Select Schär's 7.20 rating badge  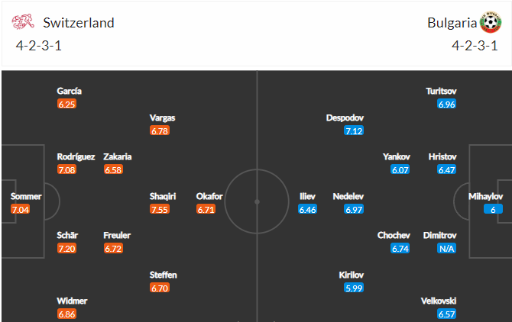coord(66,249)
